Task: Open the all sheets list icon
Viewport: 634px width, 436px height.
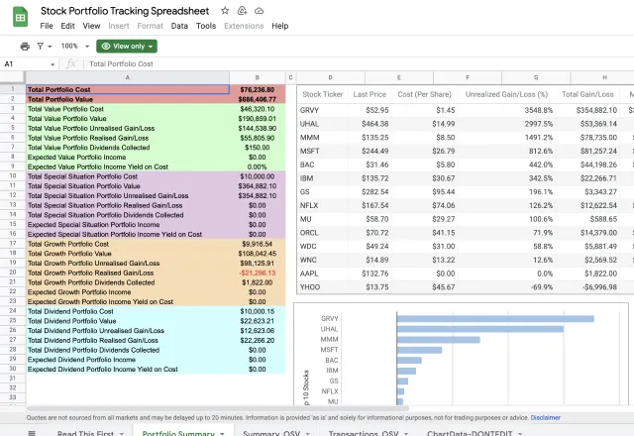Action: 32,433
